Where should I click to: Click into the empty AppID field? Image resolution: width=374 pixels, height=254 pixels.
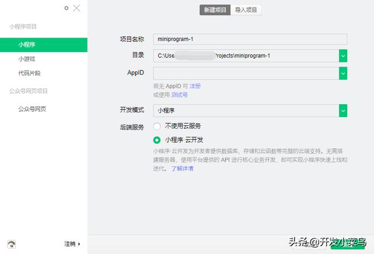pyautogui.click(x=246, y=73)
